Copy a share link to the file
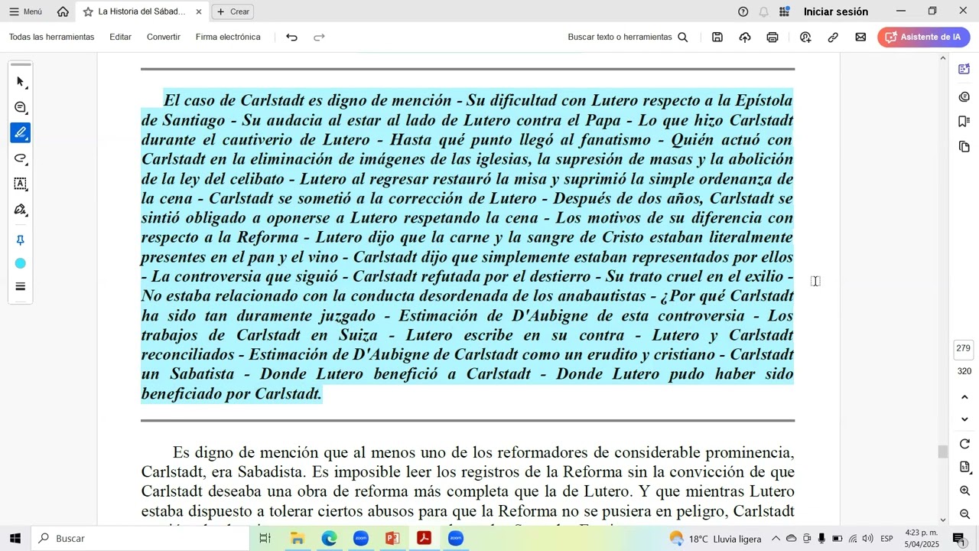This screenshot has width=979, height=551. point(833,37)
